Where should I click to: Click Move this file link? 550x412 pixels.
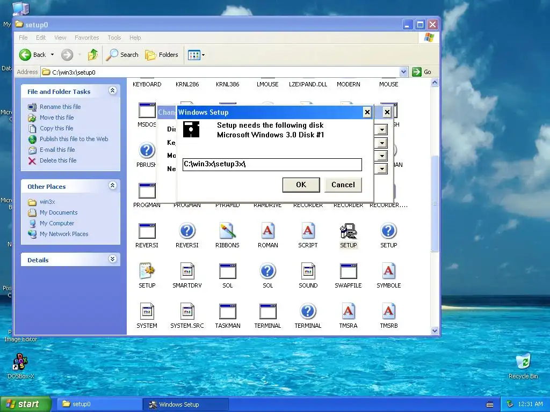(56, 117)
